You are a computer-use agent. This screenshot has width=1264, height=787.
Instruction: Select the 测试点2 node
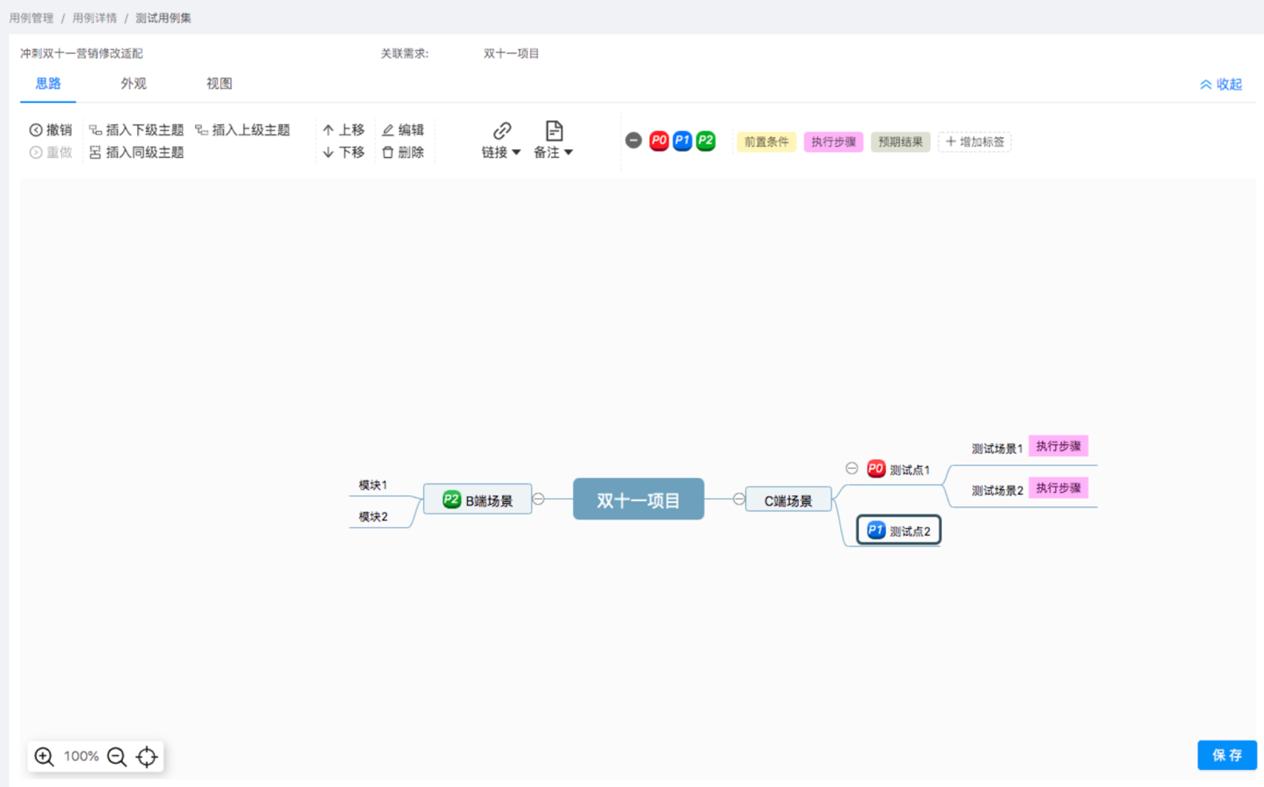[899, 529]
